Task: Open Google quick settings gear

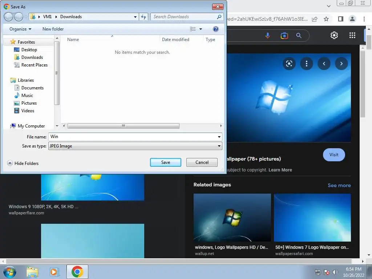Action: (334, 35)
